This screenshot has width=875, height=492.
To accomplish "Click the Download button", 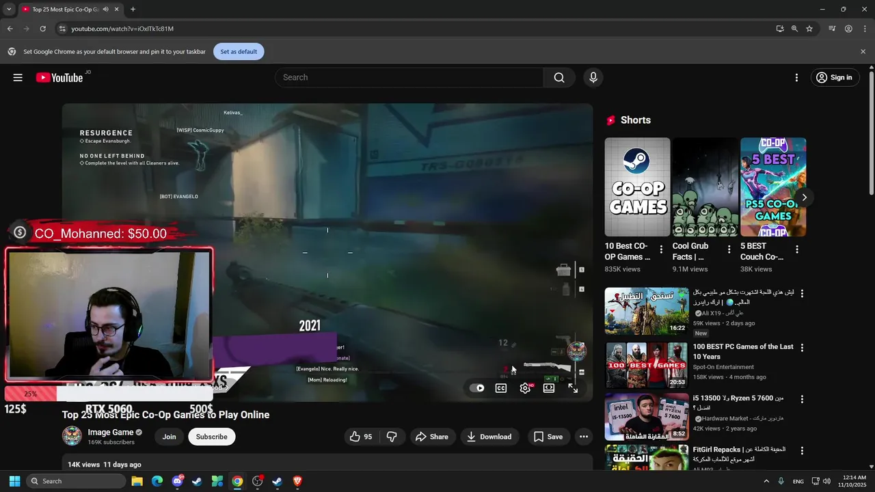I will [489, 437].
